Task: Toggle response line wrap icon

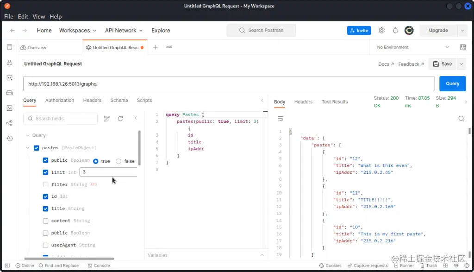Action: point(280,119)
